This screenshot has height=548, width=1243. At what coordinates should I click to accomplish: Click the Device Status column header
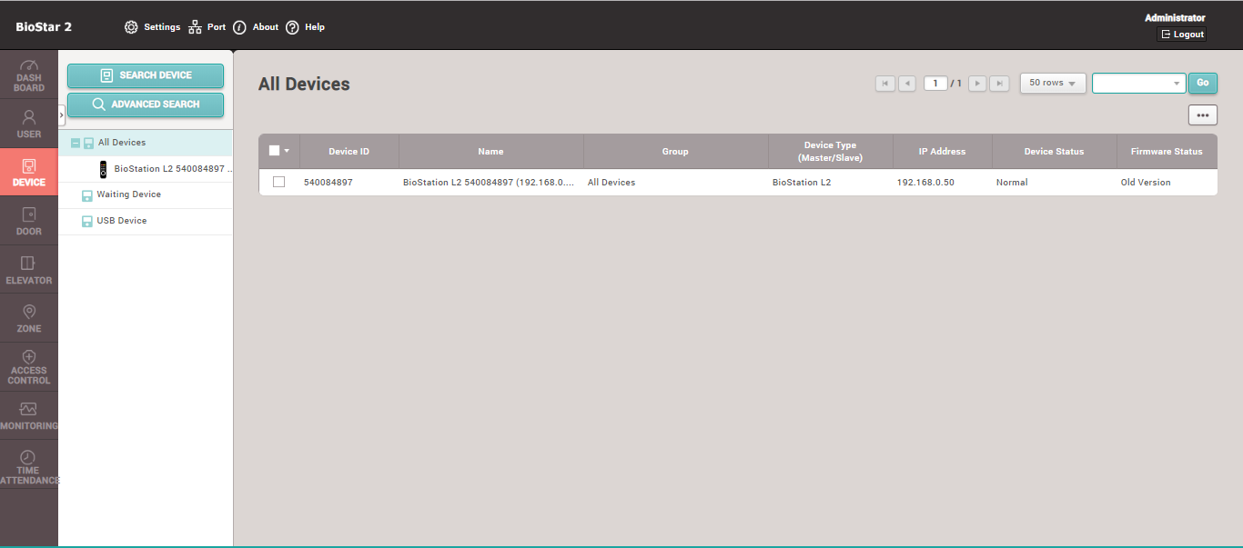point(1054,152)
